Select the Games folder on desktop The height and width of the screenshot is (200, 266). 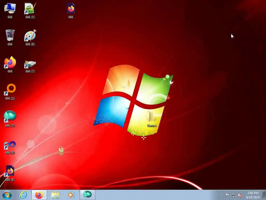coord(152,119)
